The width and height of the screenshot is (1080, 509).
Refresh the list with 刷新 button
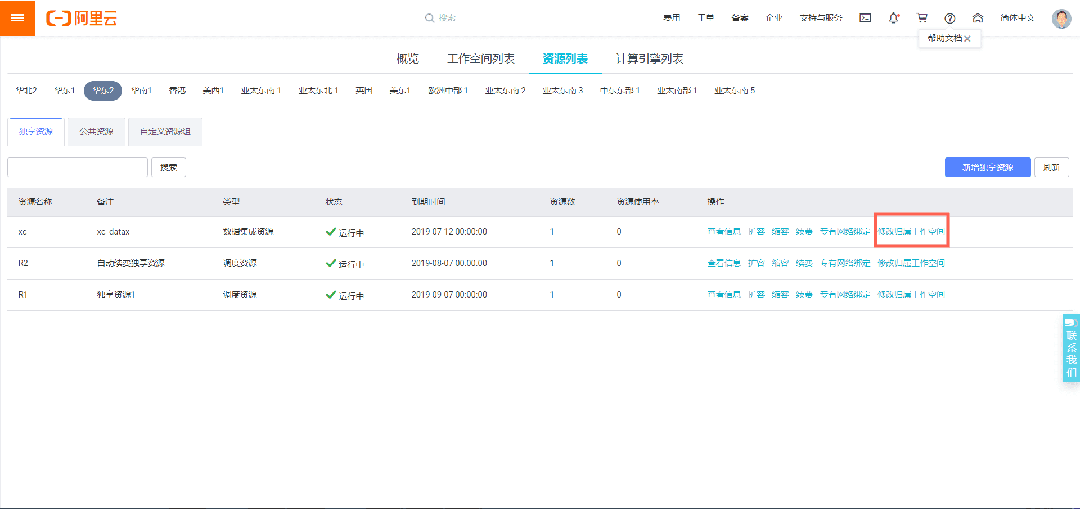pos(1051,167)
